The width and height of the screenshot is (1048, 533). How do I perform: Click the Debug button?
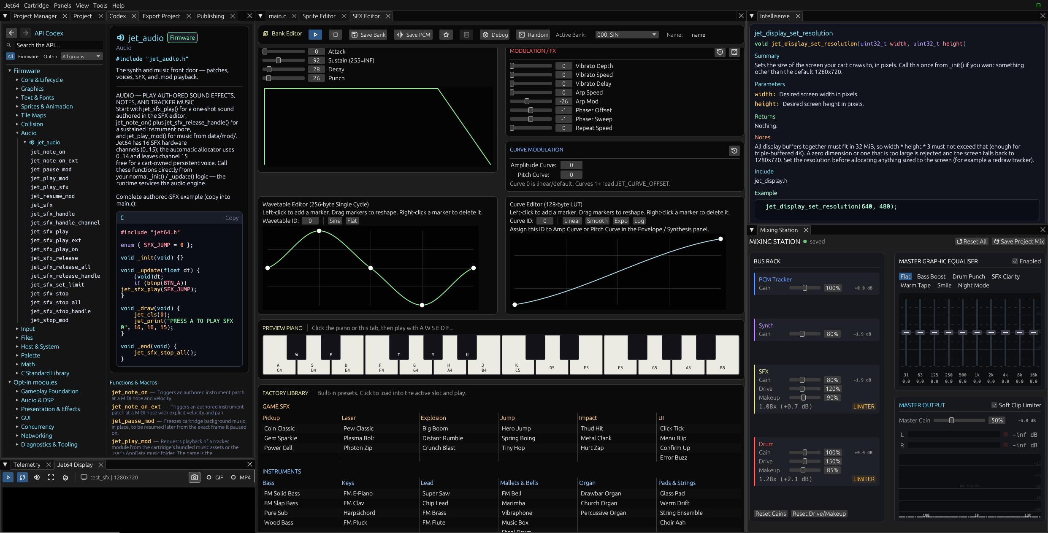point(495,35)
